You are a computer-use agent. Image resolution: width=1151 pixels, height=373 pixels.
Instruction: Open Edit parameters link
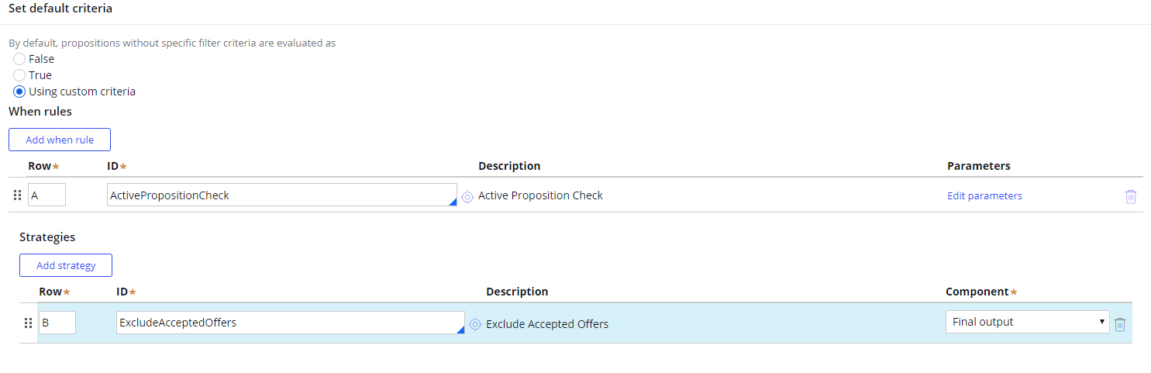pyautogui.click(x=984, y=196)
